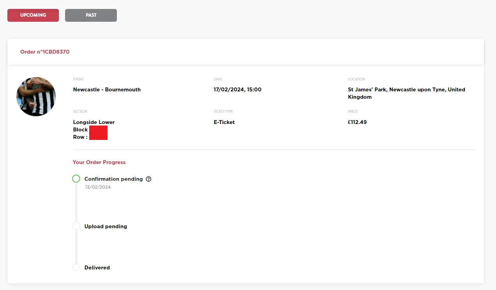
Task: Select the 17/02/2024 event date
Action: [x=238, y=89]
